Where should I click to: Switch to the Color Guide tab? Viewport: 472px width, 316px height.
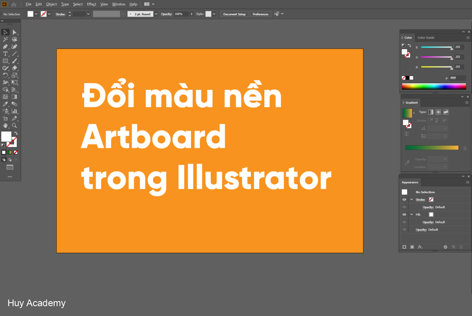(426, 37)
